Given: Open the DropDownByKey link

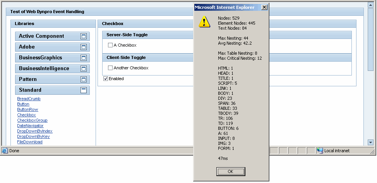Looking at the screenshot, I should 33,137.
